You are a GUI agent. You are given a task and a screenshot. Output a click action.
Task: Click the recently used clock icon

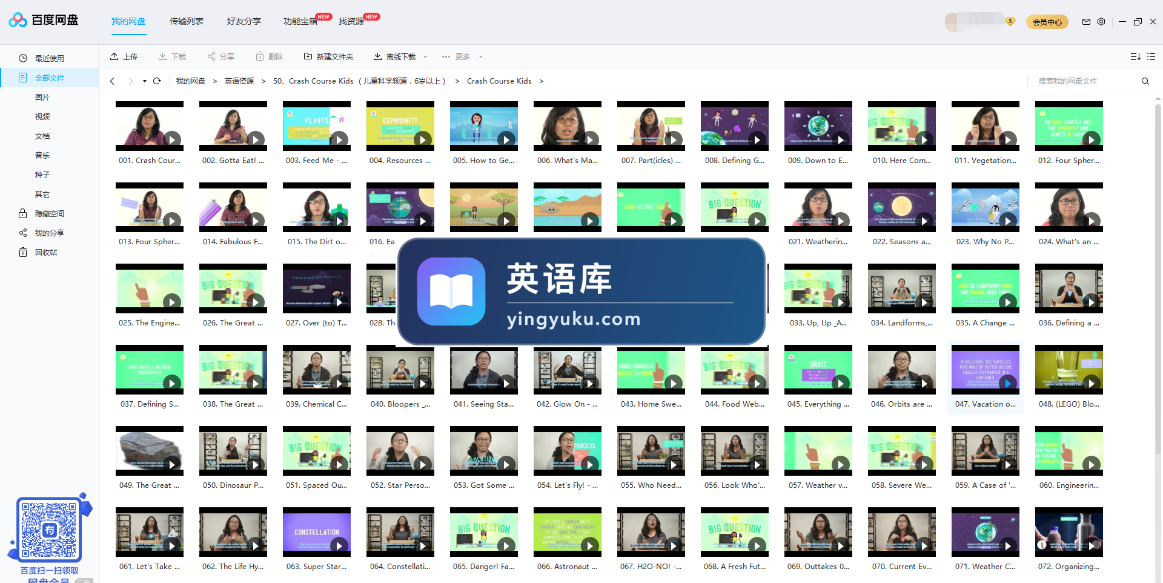[x=23, y=58]
